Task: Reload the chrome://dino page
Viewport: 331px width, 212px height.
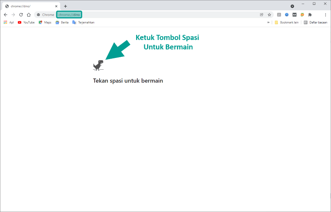Action: [21, 15]
